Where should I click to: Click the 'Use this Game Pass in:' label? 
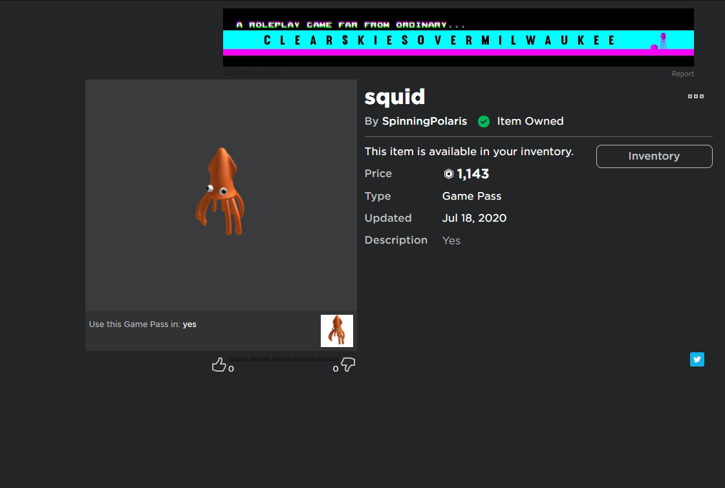click(x=135, y=324)
